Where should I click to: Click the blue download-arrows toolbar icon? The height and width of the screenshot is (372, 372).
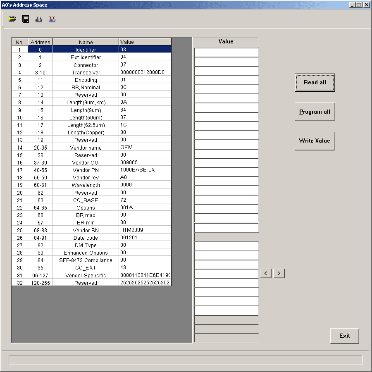click(38, 19)
